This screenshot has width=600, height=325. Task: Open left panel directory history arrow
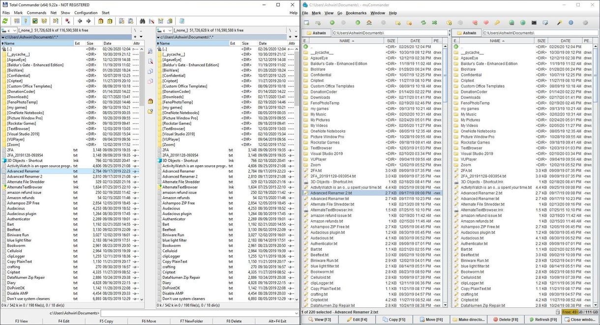click(141, 37)
